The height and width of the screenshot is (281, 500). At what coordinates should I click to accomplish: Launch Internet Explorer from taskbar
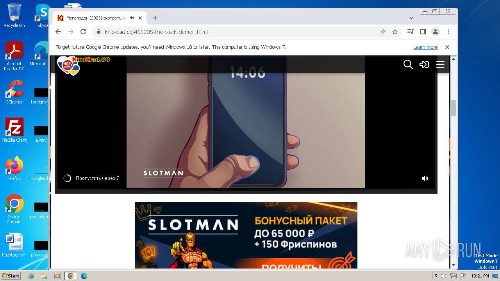pos(31,276)
